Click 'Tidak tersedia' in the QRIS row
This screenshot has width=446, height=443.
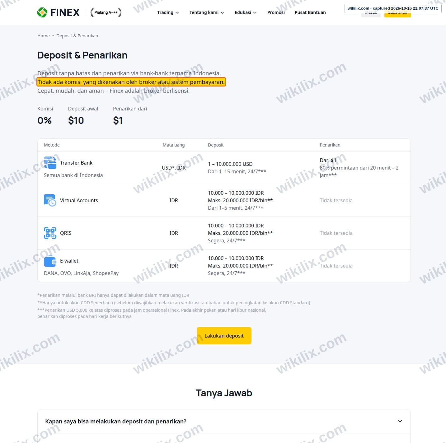pos(336,233)
